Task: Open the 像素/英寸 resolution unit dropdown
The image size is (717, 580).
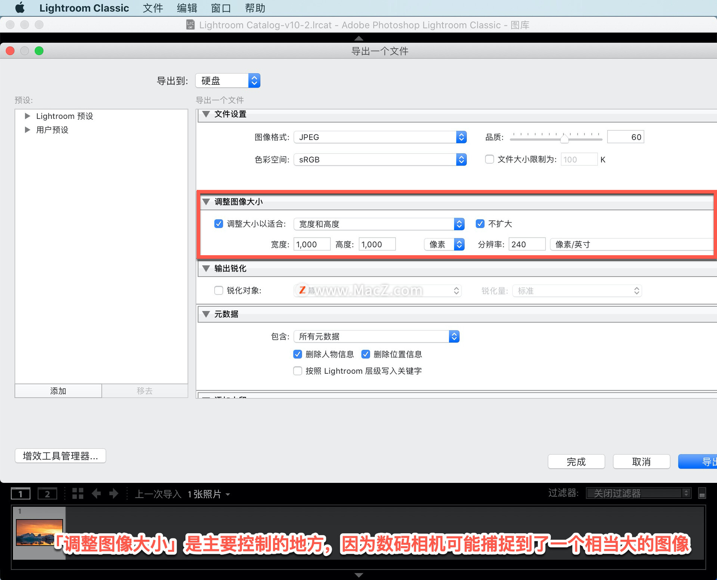Action: coord(631,244)
